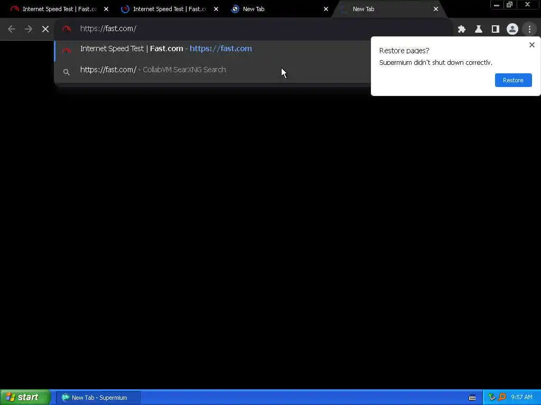Go back using the back arrow
The height and width of the screenshot is (405, 541).
pyautogui.click(x=12, y=29)
